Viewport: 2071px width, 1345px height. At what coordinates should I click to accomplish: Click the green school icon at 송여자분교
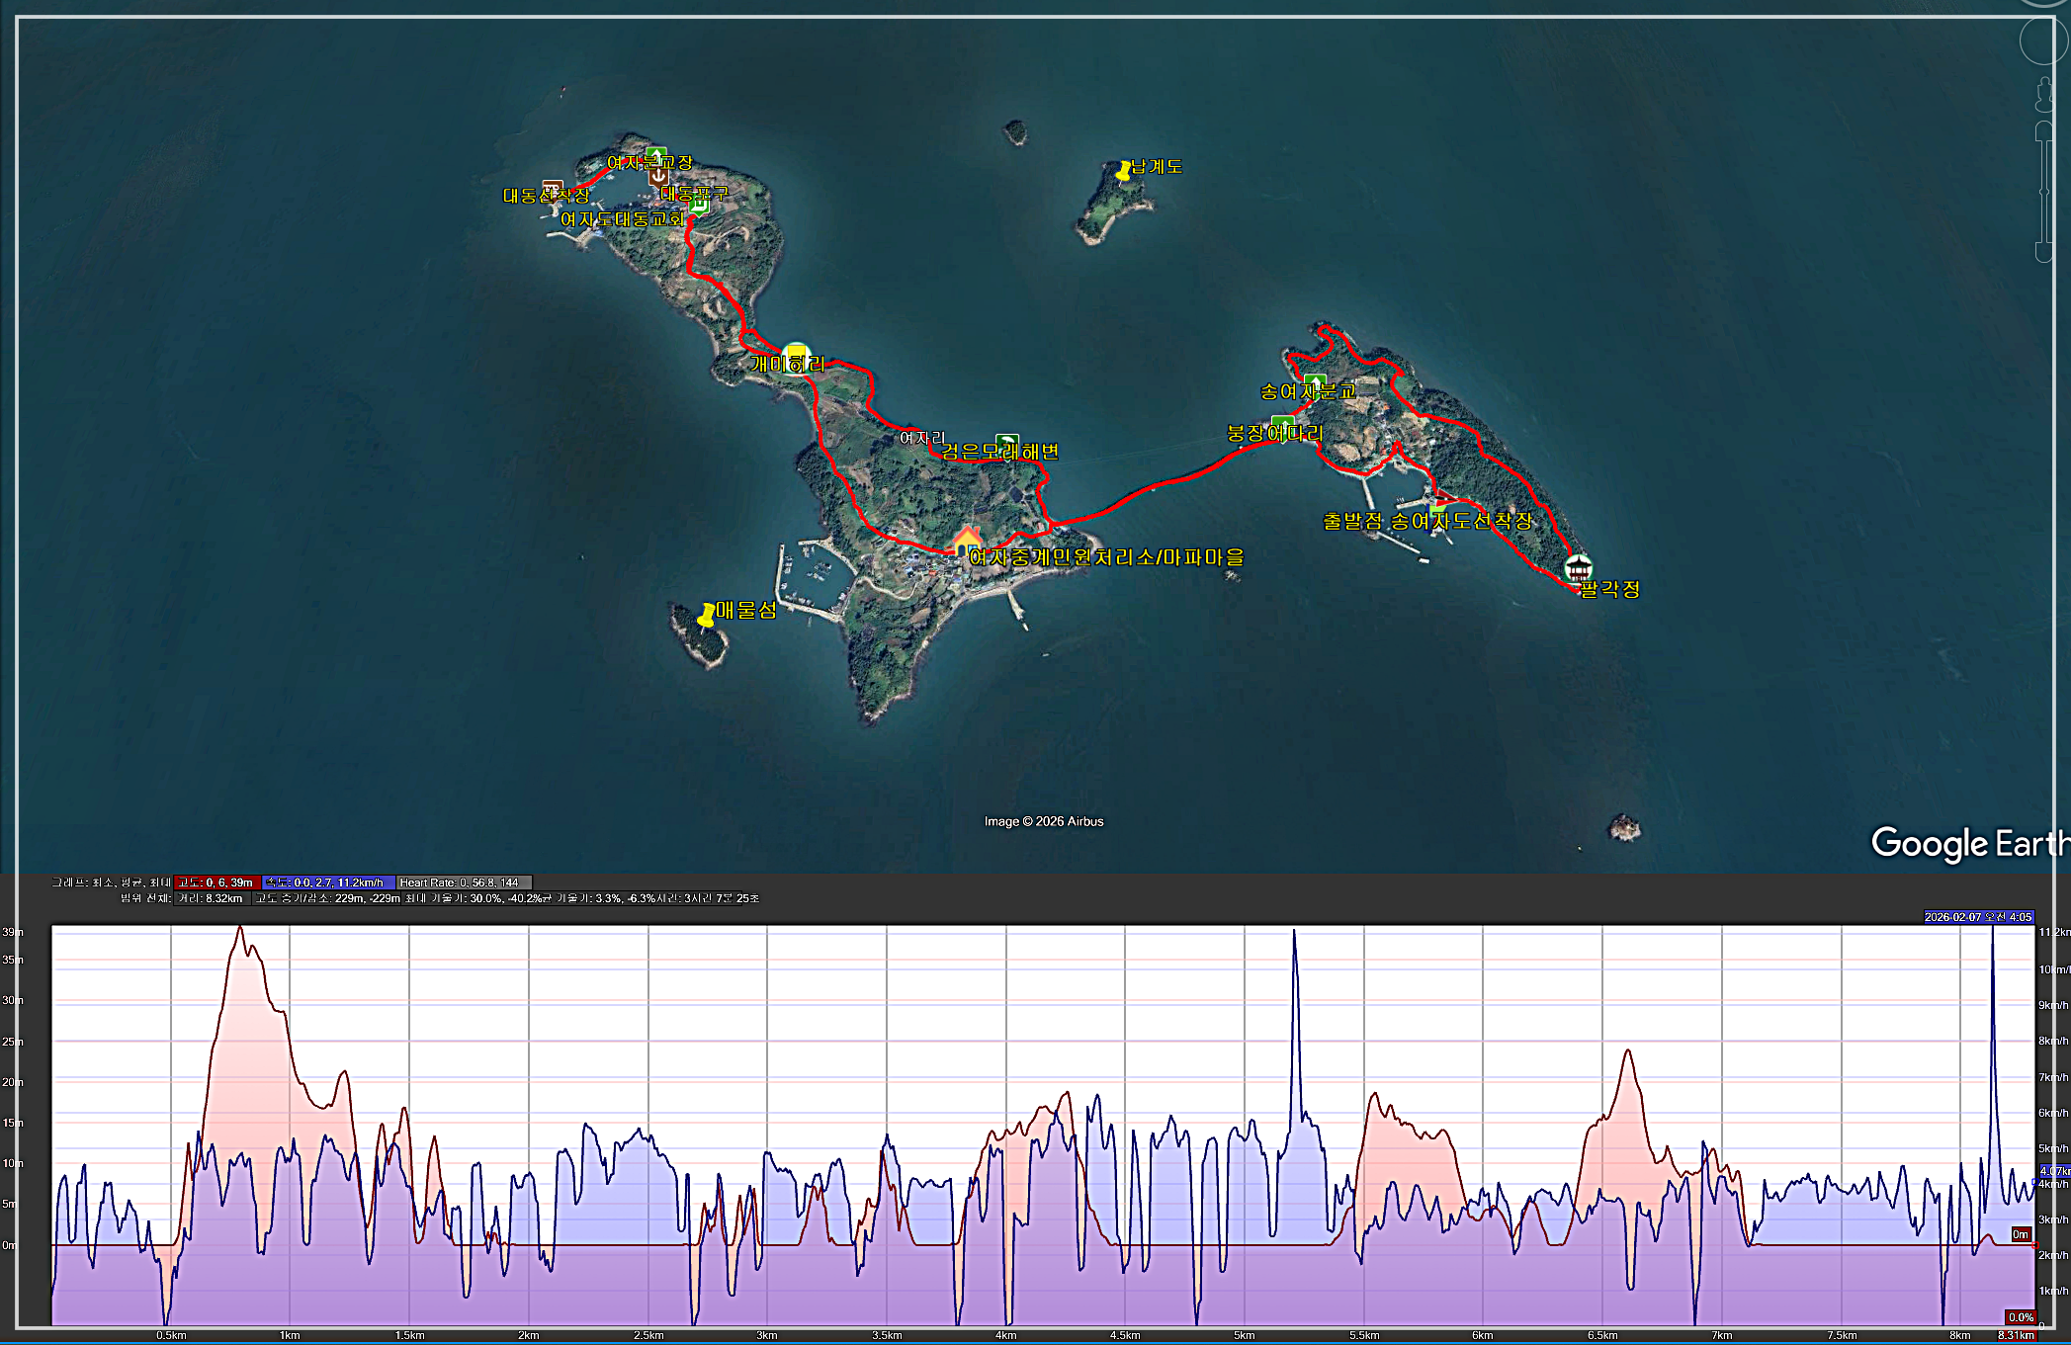coord(1314,382)
